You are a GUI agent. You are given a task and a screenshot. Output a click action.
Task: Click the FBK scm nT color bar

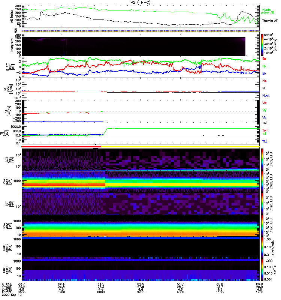click(x=262, y=270)
